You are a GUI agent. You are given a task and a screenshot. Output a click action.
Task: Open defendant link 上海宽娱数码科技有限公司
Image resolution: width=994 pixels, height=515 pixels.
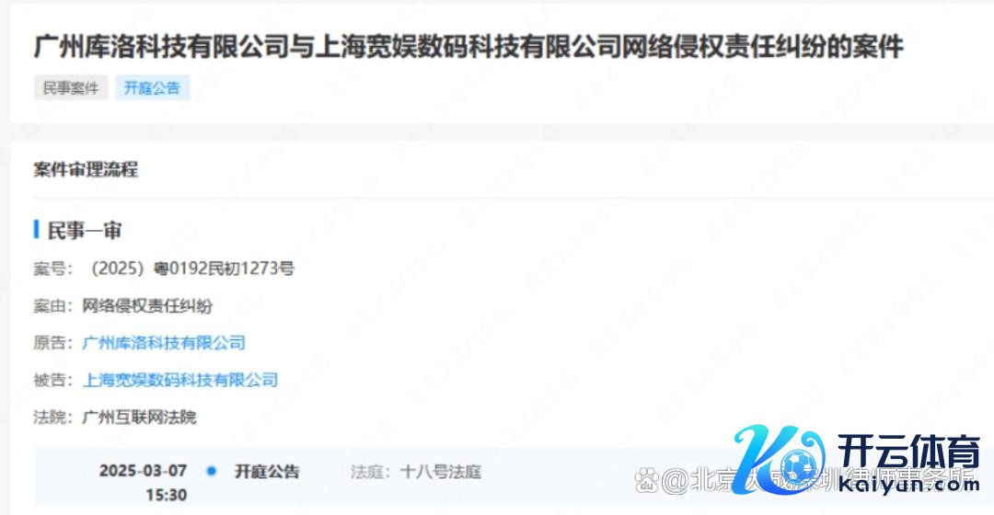click(x=180, y=380)
